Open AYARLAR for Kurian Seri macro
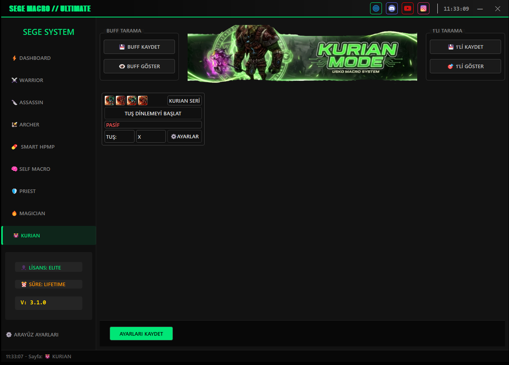 (x=184, y=136)
